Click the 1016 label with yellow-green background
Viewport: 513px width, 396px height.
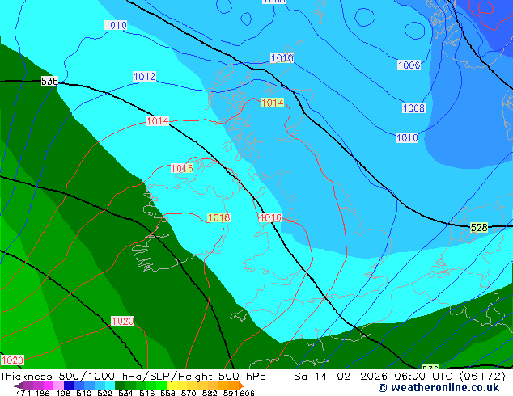(x=182, y=168)
